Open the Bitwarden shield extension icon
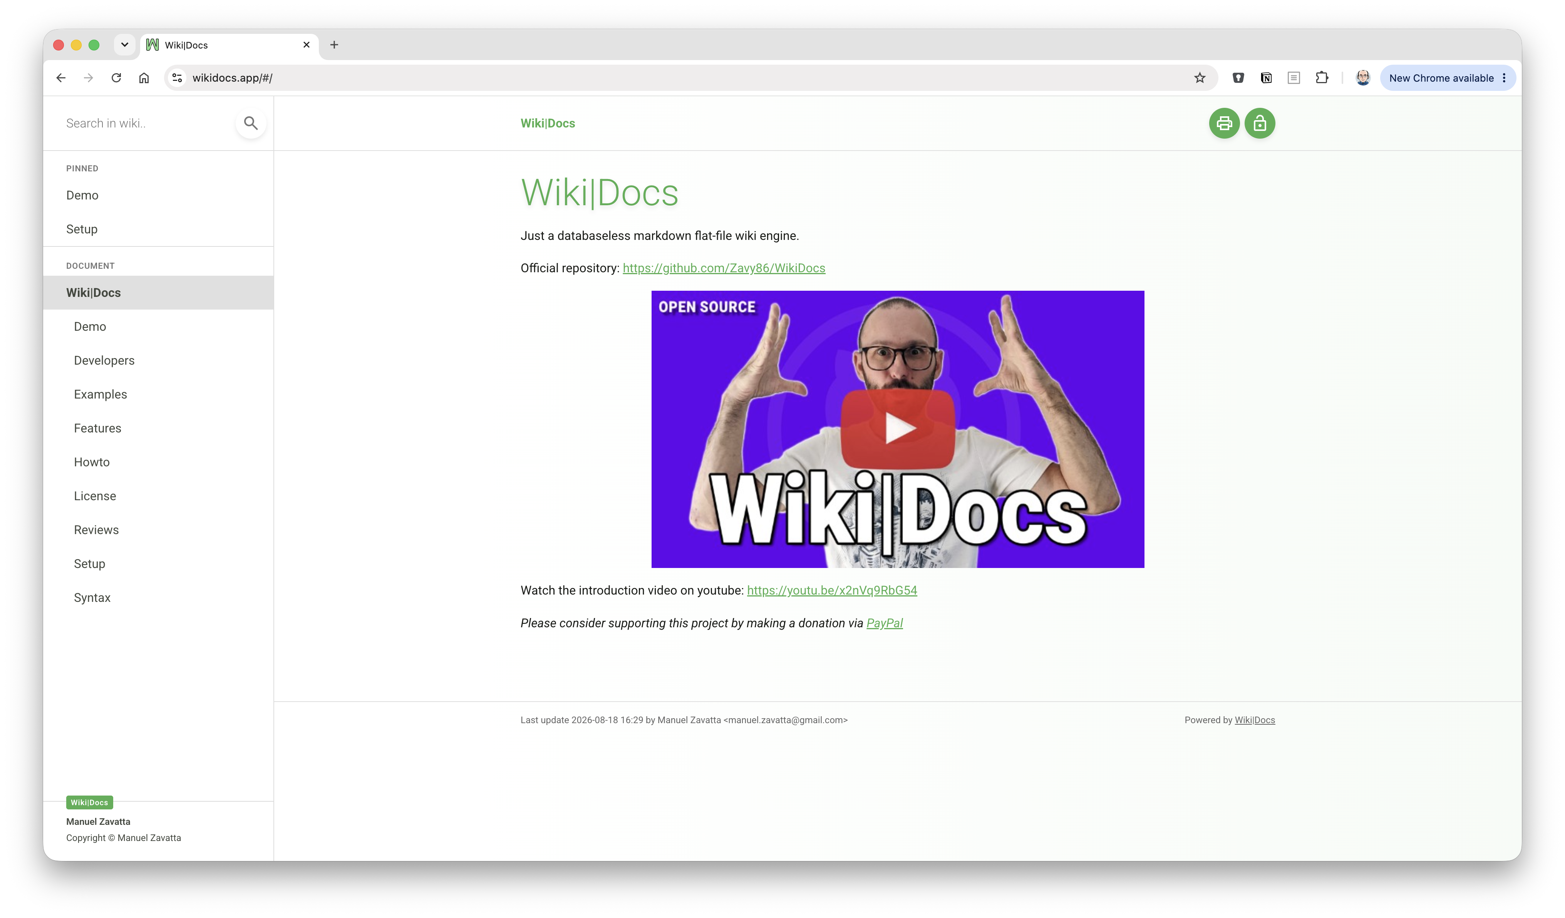 pyautogui.click(x=1238, y=78)
